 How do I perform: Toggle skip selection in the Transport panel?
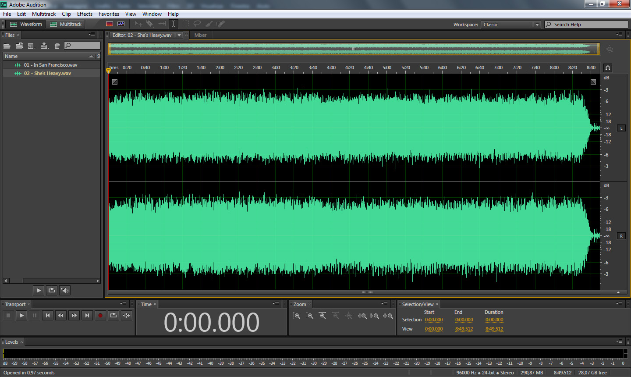tap(127, 315)
